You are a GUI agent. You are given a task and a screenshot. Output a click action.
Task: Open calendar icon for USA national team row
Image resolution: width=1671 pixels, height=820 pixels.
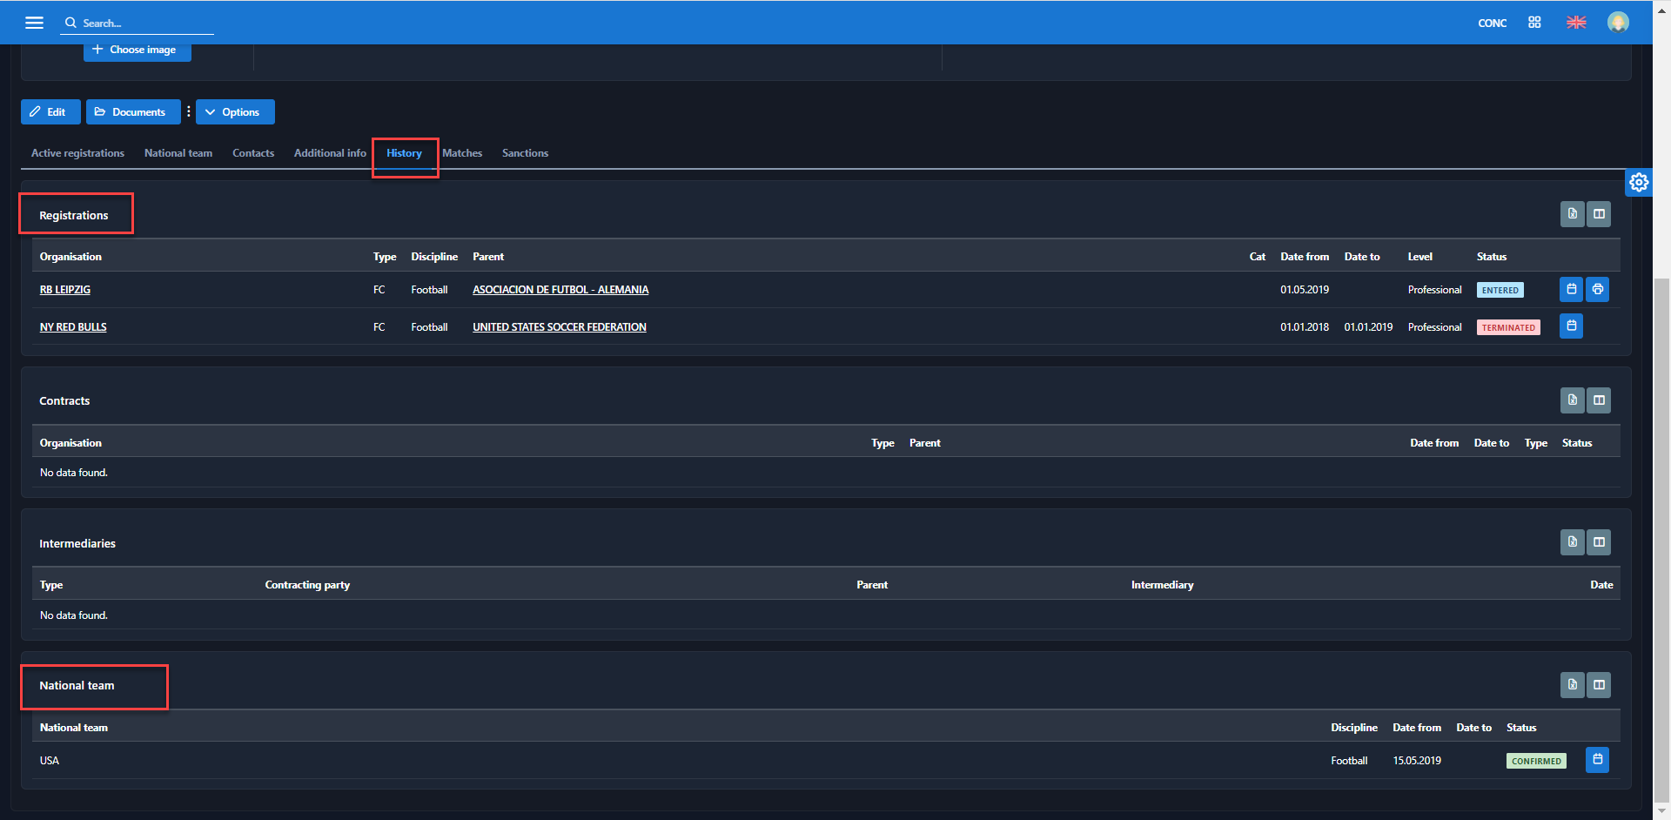coord(1597,760)
